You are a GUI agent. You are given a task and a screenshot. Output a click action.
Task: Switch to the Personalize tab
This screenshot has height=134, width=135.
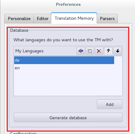(x=19, y=18)
